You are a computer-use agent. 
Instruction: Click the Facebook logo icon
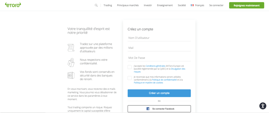148,109
